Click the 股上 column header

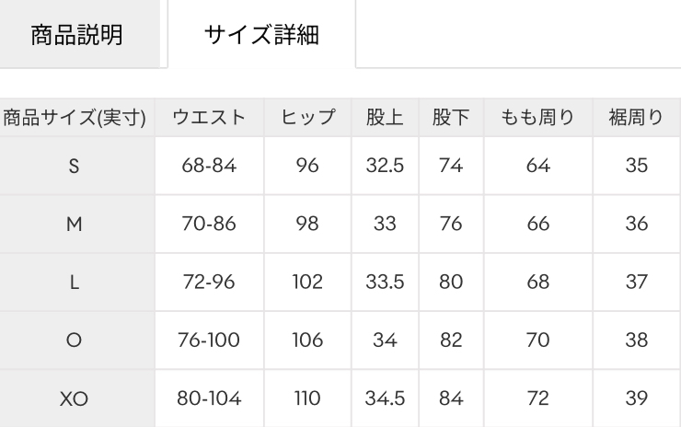point(385,118)
